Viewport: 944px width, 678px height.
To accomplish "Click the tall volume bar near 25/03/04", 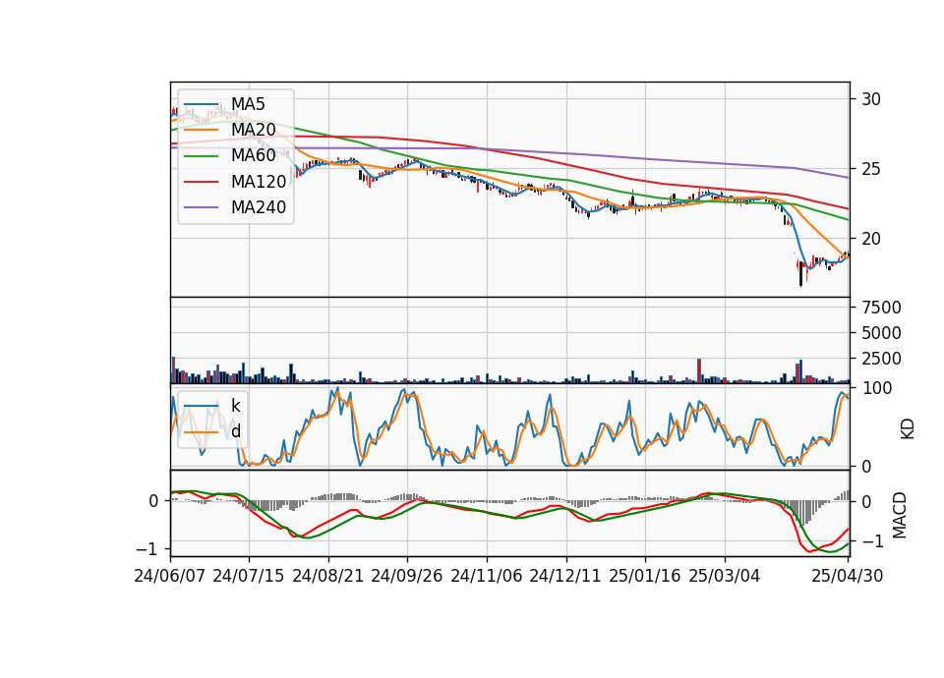I will (x=699, y=370).
